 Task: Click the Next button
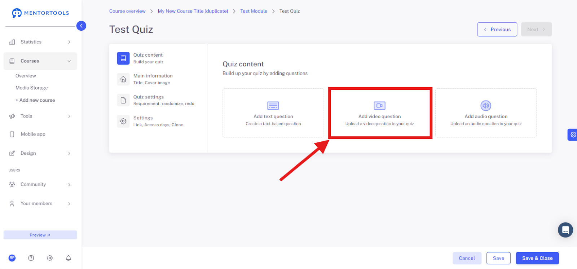536,29
